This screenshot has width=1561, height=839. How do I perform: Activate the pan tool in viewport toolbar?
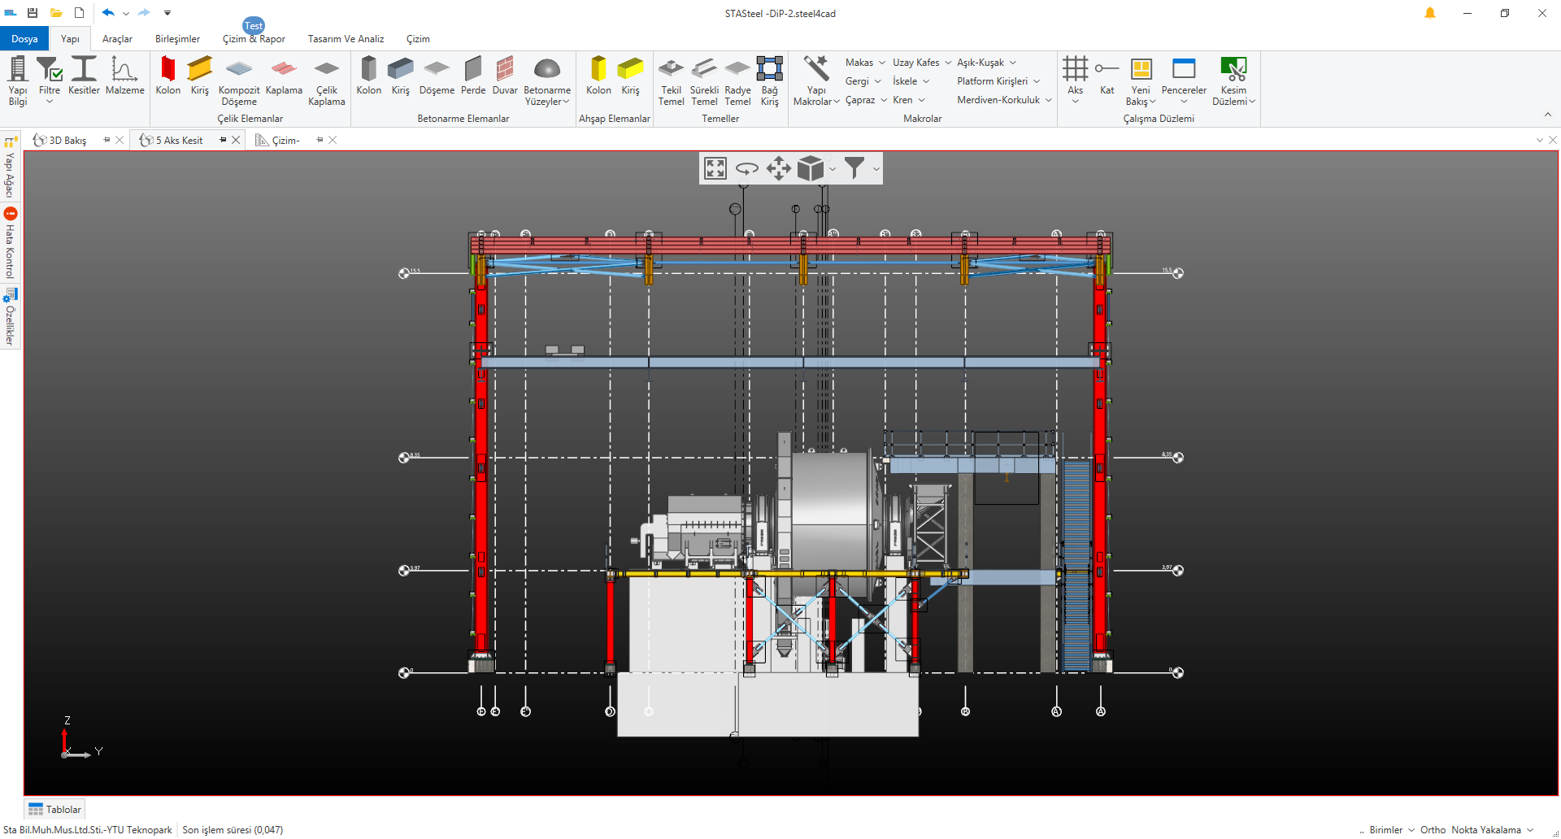tap(778, 168)
